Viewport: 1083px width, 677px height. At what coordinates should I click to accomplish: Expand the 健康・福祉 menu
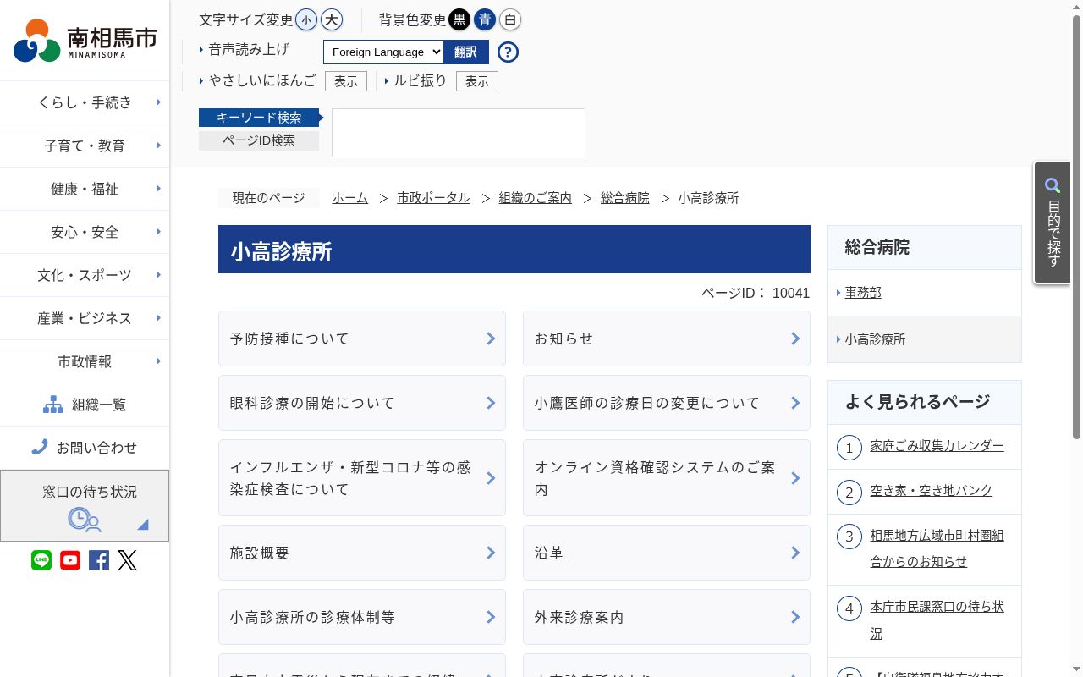(x=85, y=189)
